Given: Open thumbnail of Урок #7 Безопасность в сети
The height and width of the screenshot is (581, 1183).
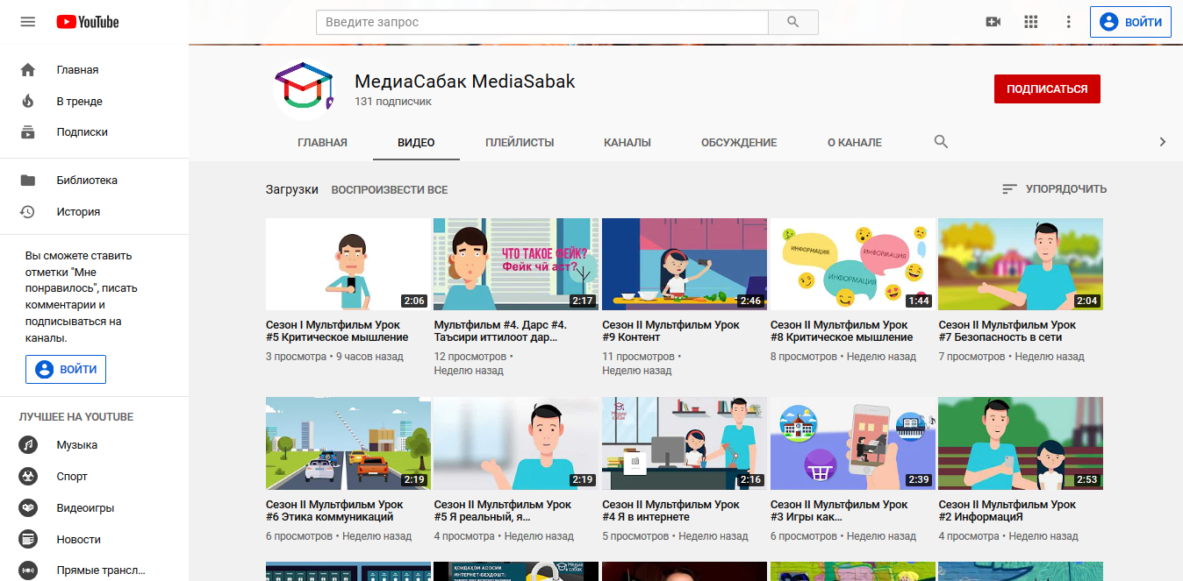Looking at the screenshot, I should click(1021, 265).
